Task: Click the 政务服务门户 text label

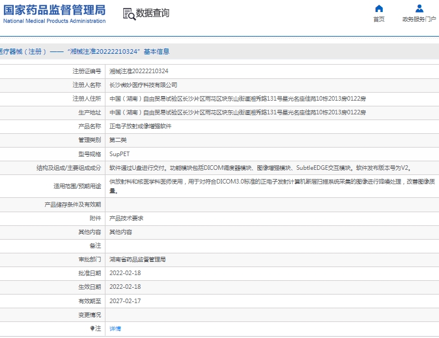Action: [x=419, y=19]
